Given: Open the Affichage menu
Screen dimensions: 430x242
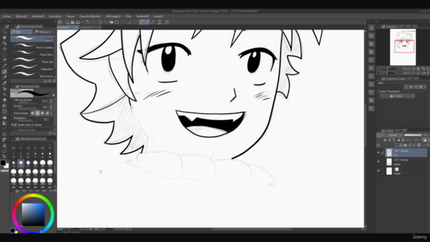Looking at the screenshot, I should [x=114, y=16].
